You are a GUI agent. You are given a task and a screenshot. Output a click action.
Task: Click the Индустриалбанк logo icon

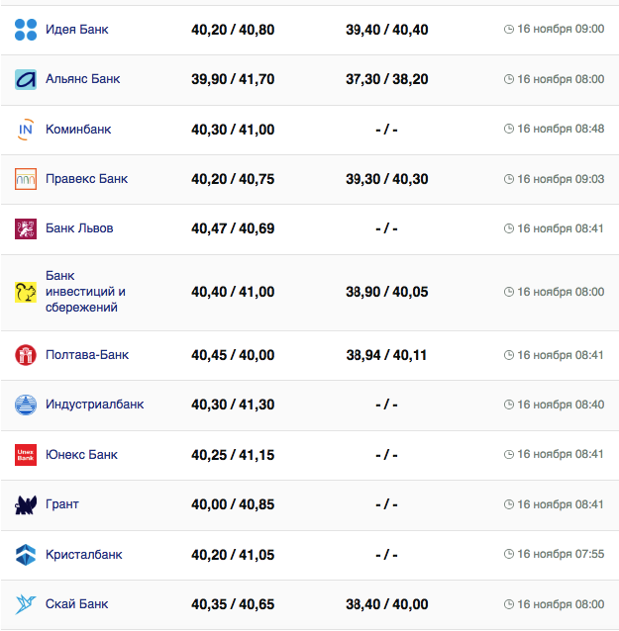coord(26,405)
